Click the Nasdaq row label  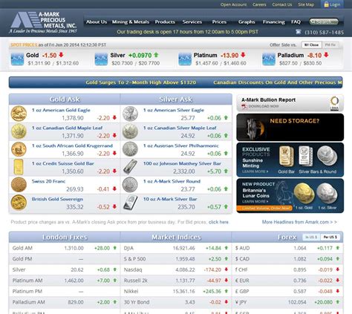[133, 269]
